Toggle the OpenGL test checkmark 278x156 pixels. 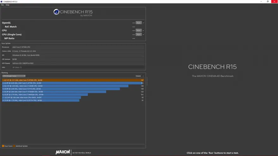[x=143, y=23]
